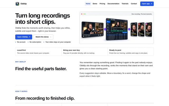The image size is (169, 106).
Task: Click the Obiklip scissors logo icon
Action: tap(17, 4)
